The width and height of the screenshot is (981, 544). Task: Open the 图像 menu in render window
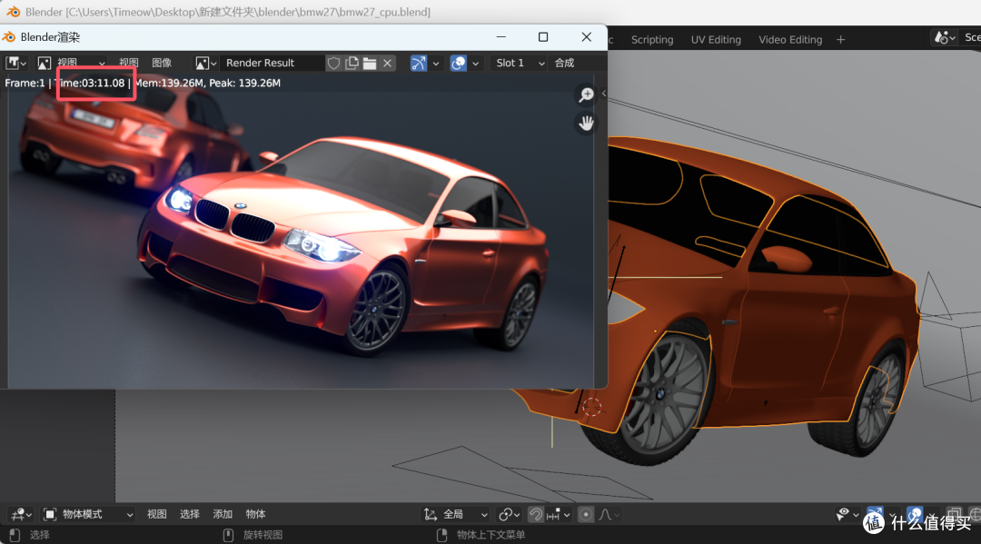(162, 63)
